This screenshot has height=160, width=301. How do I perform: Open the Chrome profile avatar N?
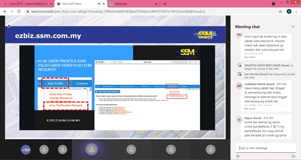289,11
